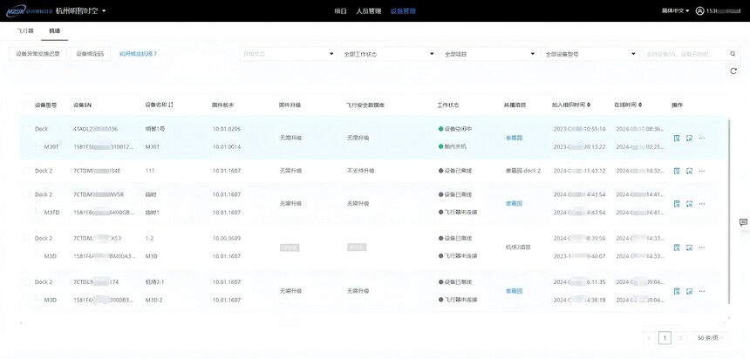This screenshot has width=750, height=359.
Task: Open the log document icon for 明哲1号 dock
Action: point(677,139)
